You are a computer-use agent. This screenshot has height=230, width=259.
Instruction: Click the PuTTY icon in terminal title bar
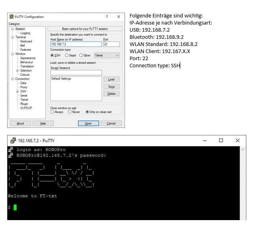click(x=13, y=141)
